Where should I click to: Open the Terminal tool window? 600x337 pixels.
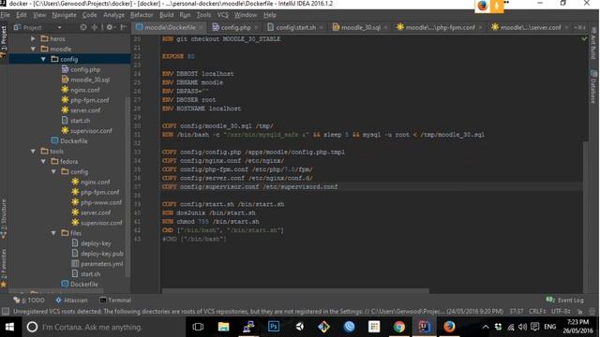(x=115, y=300)
